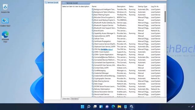
Task: Select the gear icon of Base Filtering Engine
Action: point(93,15)
